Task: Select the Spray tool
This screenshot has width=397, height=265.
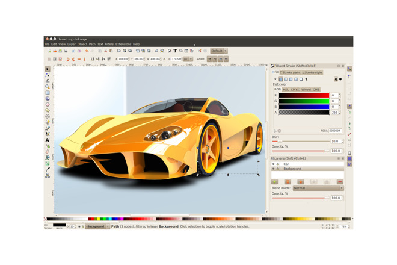Action: [x=48, y=146]
